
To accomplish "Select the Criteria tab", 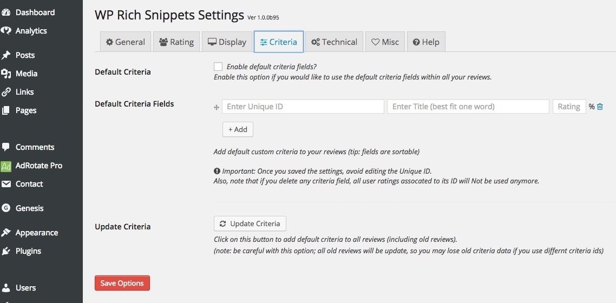I will click(279, 42).
